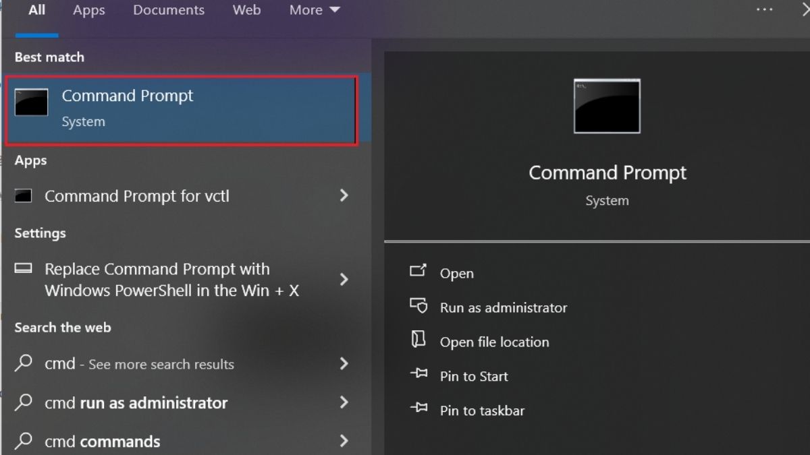
Task: Expand chevron for cmd See more search results
Action: tap(344, 363)
